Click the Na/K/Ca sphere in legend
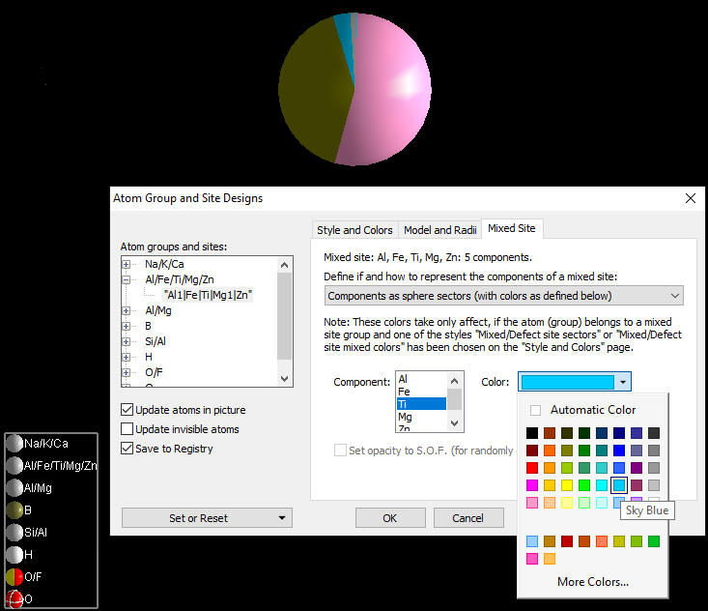 (14, 444)
